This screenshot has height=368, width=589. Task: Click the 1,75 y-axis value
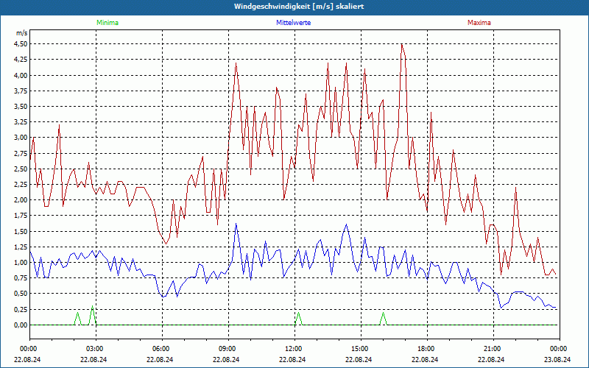click(21, 216)
